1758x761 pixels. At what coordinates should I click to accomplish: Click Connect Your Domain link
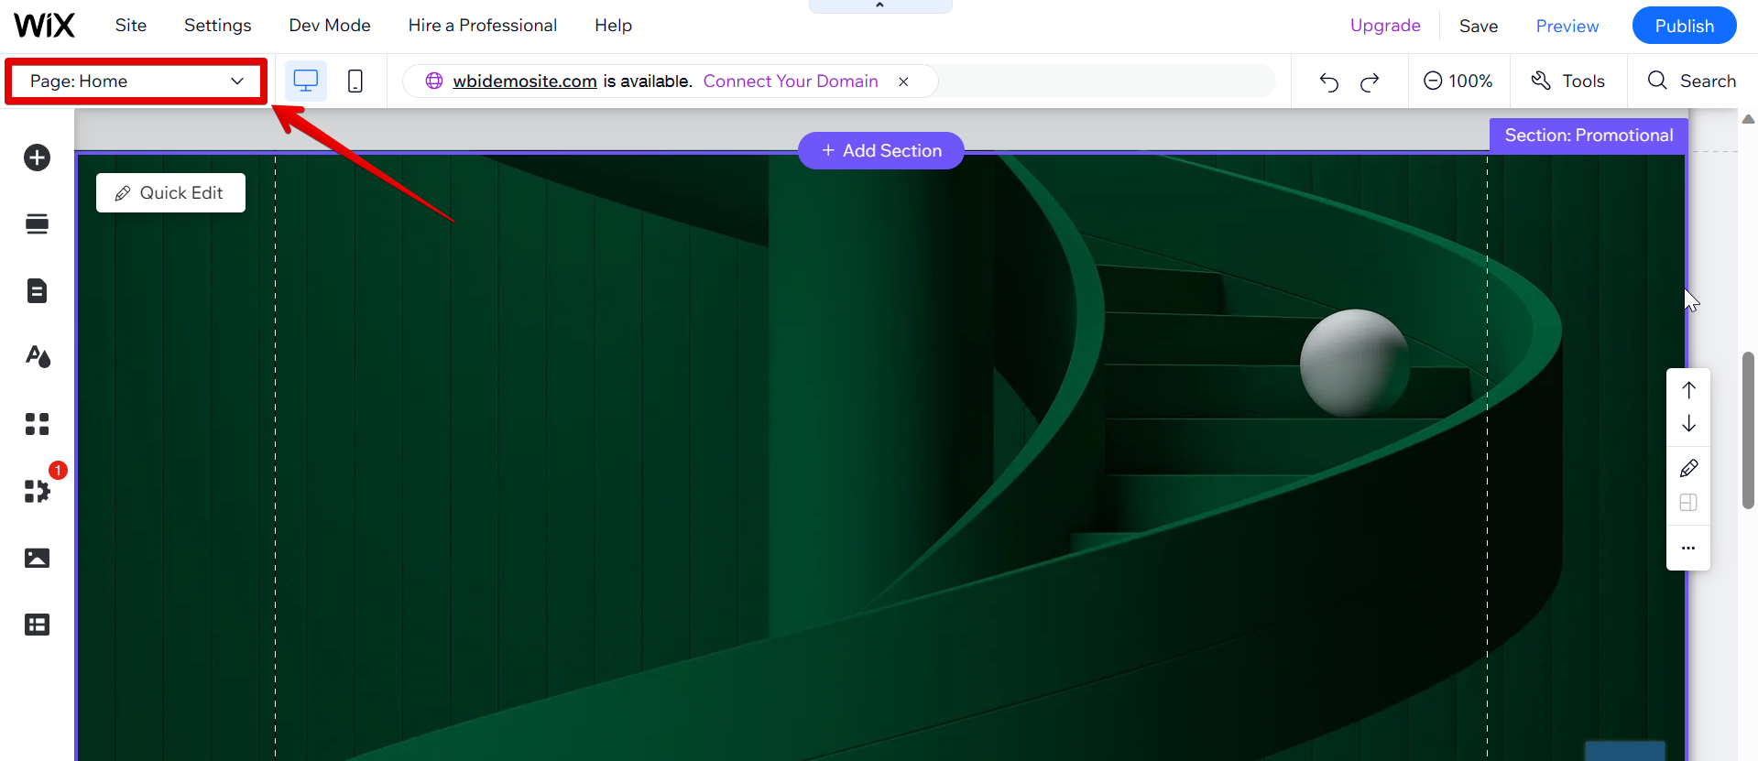(x=791, y=82)
